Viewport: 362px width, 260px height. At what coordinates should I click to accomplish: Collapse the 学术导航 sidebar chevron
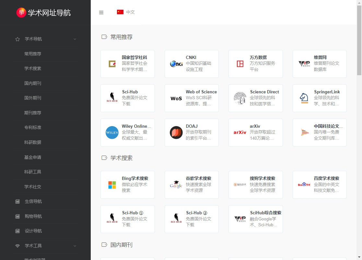pyautogui.click(x=75, y=39)
